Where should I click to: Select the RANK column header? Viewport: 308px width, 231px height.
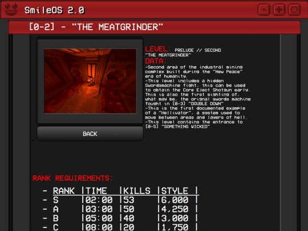point(64,191)
